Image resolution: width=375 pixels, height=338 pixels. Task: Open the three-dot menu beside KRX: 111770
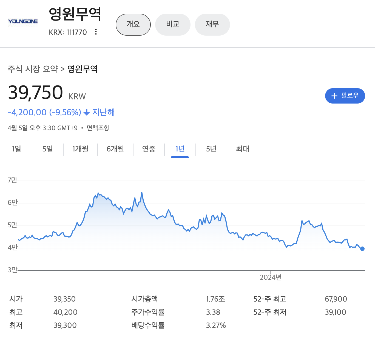96,32
